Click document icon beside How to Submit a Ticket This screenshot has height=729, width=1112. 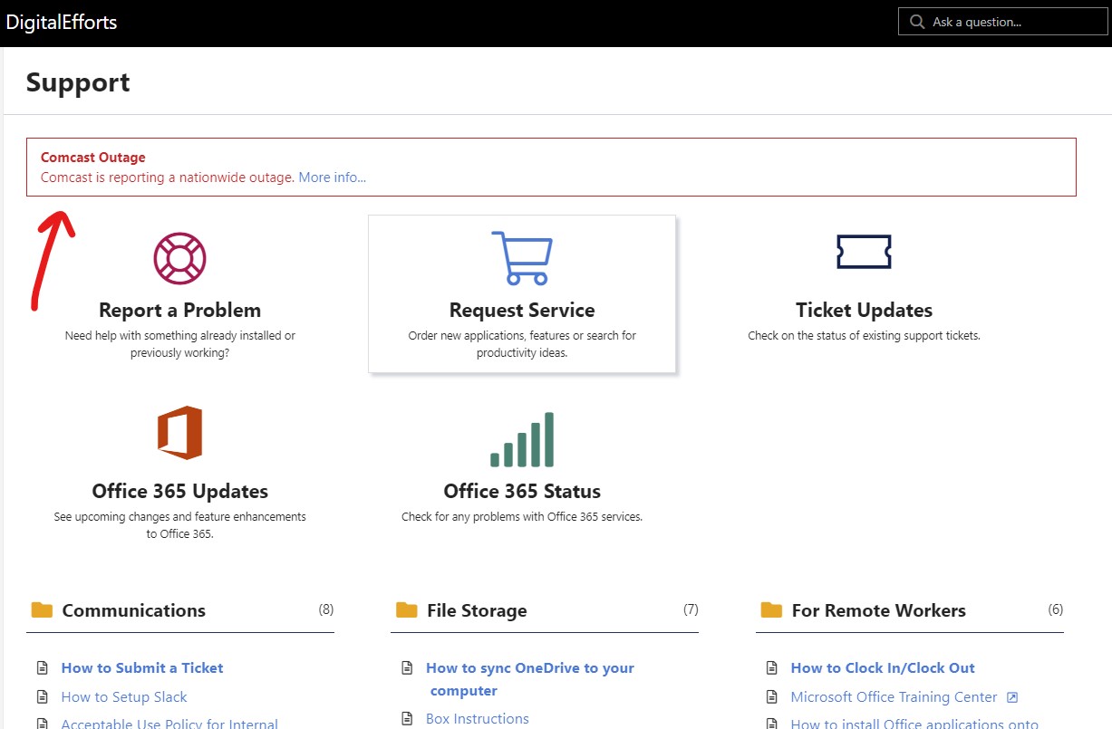pyautogui.click(x=42, y=668)
